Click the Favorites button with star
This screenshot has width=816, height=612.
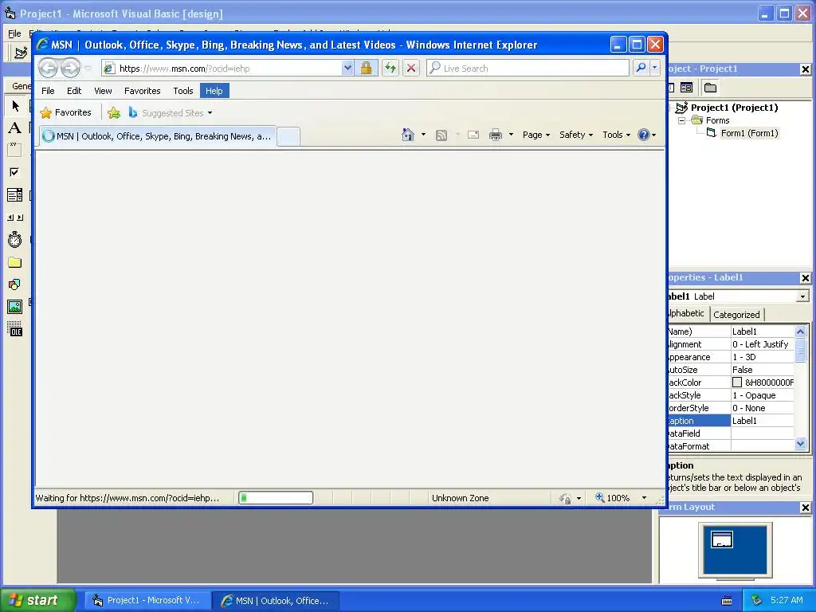[65, 112]
